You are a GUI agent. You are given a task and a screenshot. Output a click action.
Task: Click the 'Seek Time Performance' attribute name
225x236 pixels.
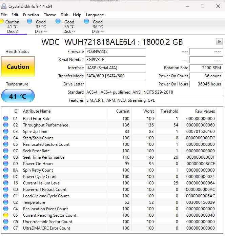[44, 157]
